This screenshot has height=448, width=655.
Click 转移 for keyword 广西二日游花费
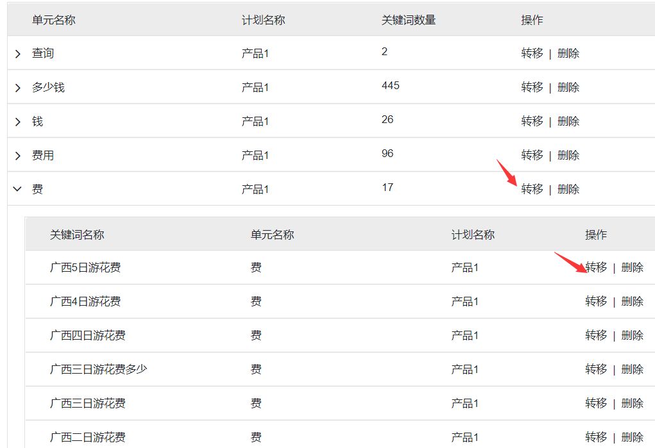[x=596, y=437]
